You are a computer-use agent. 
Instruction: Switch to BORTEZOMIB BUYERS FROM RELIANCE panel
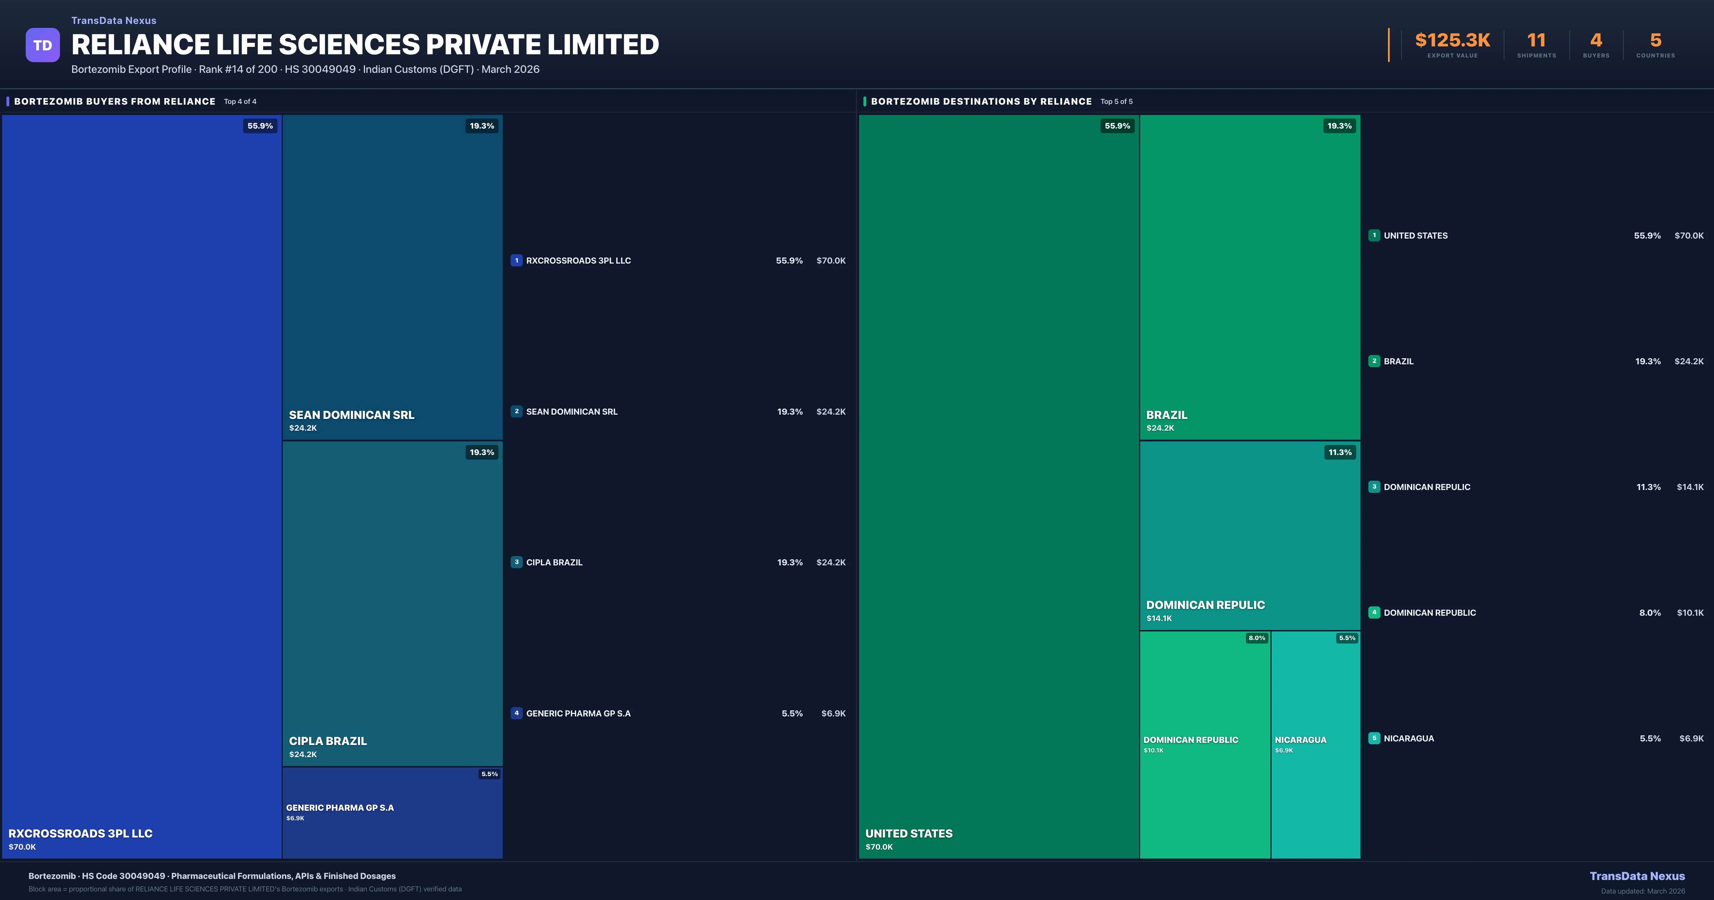[114, 101]
